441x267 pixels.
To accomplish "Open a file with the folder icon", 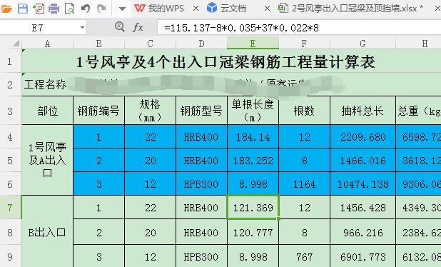I will pyautogui.click(x=6, y=9).
